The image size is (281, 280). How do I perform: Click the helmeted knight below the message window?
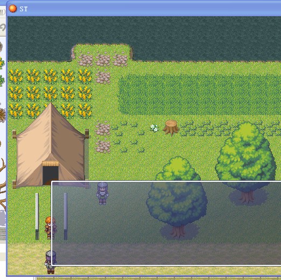coord(51,262)
